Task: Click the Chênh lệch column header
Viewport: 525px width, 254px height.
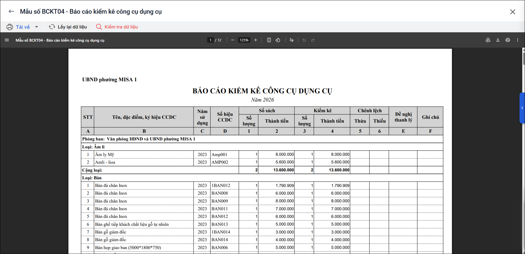Action: 370,111
